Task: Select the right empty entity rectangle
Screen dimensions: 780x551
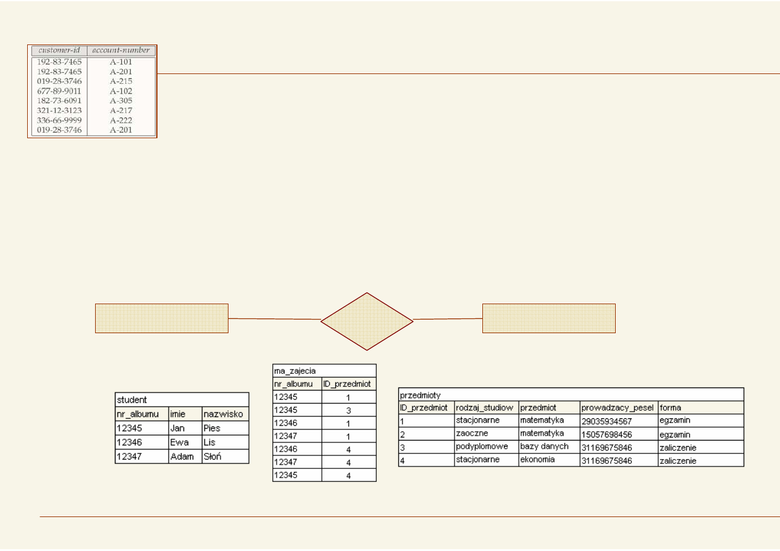Action: point(548,318)
